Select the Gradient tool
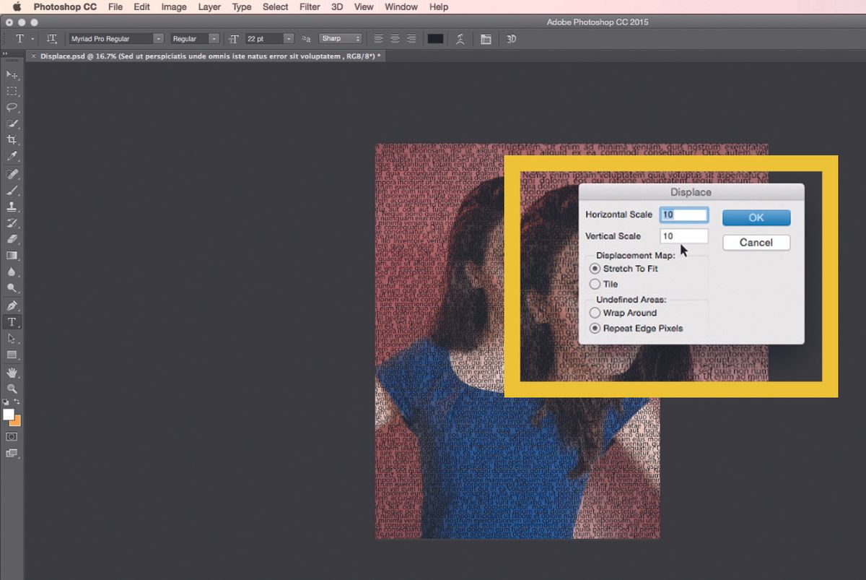 click(12, 255)
